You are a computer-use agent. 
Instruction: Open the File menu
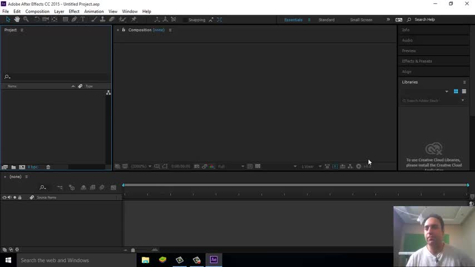(x=6, y=12)
